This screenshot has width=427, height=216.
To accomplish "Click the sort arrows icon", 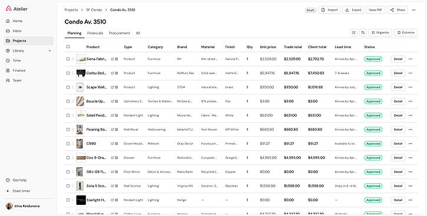I will click(363, 32).
